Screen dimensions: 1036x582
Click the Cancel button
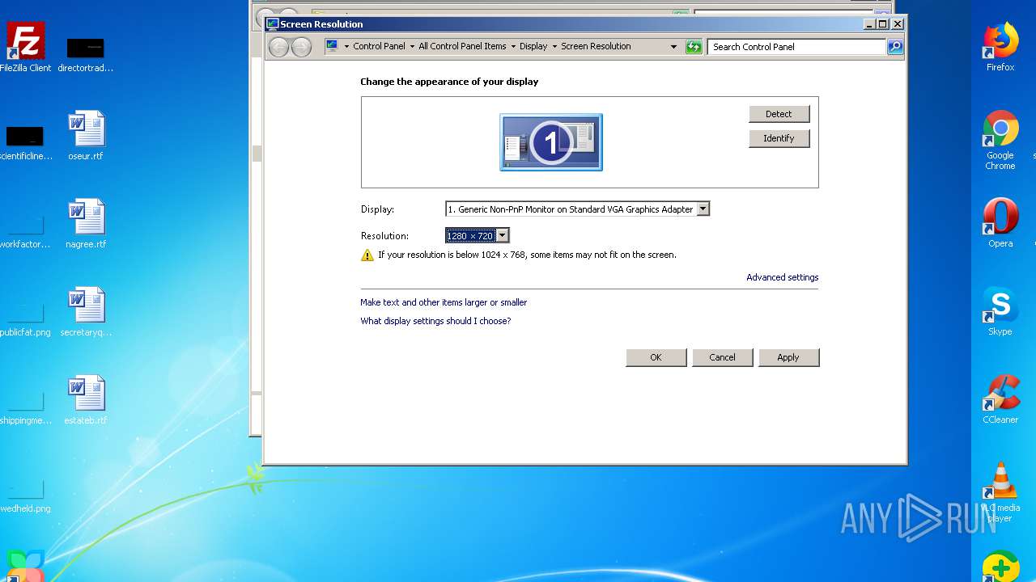[x=722, y=357]
